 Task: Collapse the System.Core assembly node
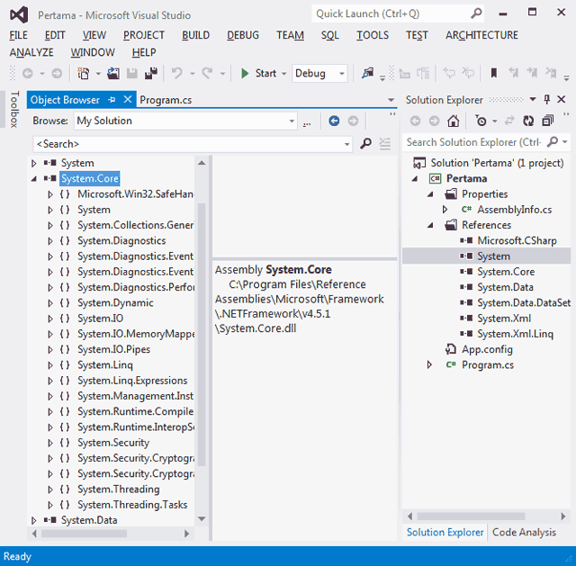point(34,178)
